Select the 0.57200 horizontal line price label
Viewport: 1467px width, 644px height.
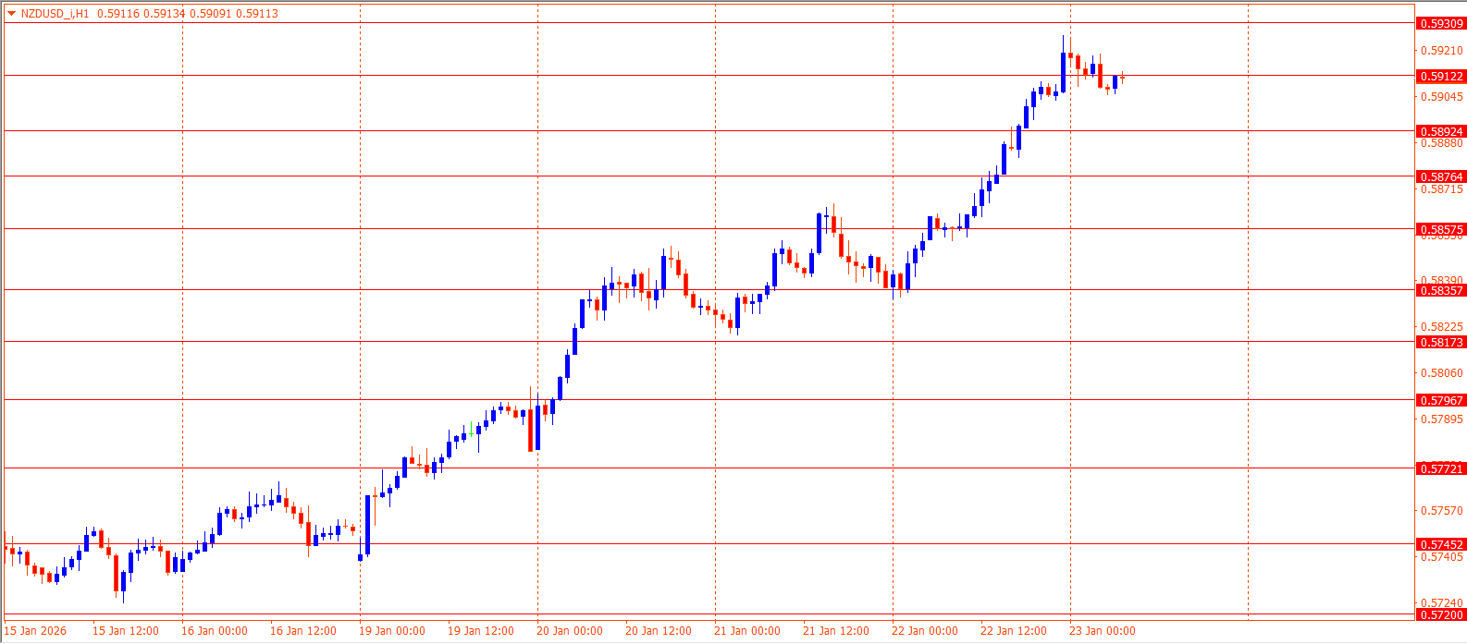(x=1441, y=615)
